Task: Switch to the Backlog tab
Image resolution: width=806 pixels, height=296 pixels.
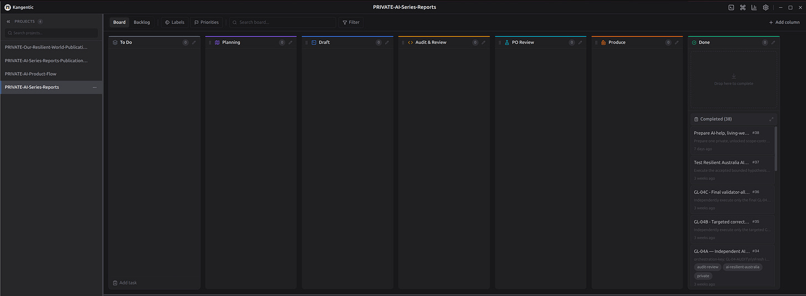Action: [x=142, y=22]
